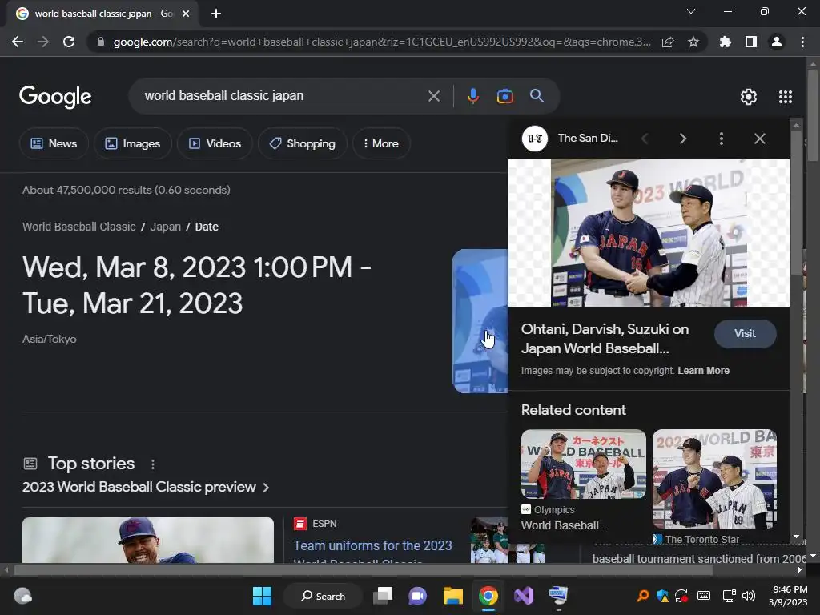Go to next image in preview panel

pos(682,139)
